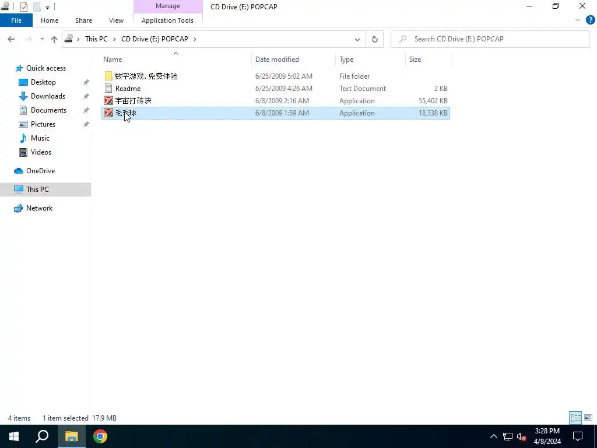Click CD Drive (E:) POPCAP breadcrumb
Screen dimensions: 597x448
[x=154, y=39]
